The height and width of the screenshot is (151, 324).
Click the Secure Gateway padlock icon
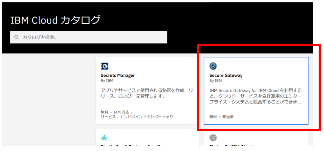coord(213,66)
